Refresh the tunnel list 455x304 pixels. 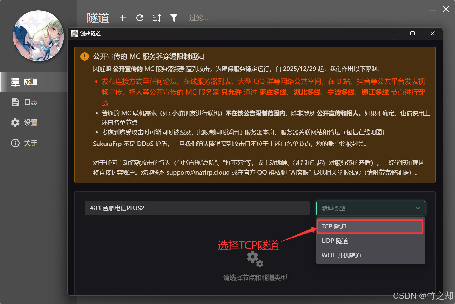point(140,18)
